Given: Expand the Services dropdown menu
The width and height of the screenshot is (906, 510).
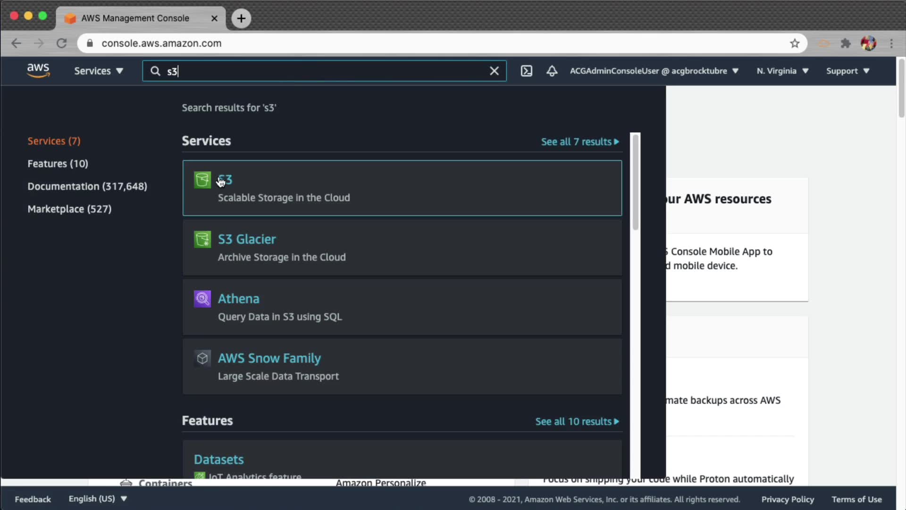Looking at the screenshot, I should tap(98, 71).
